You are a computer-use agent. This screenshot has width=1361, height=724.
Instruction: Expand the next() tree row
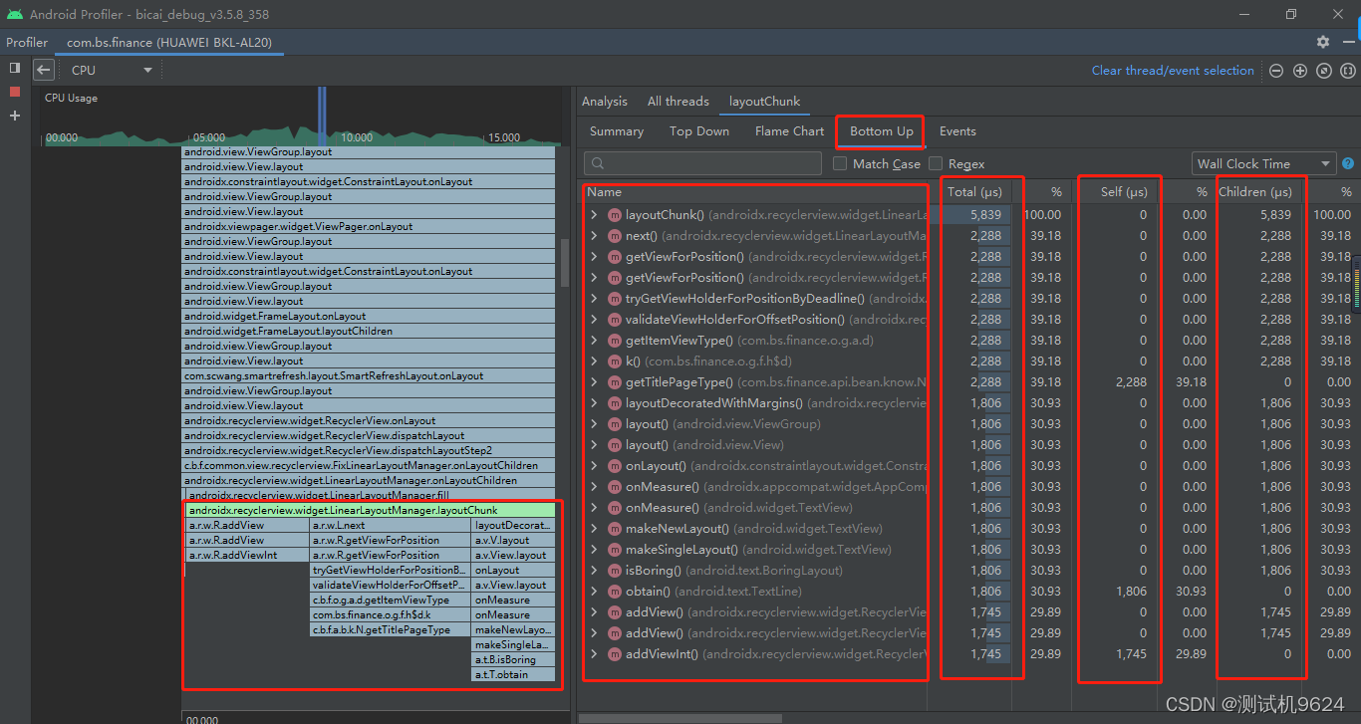pyautogui.click(x=594, y=236)
